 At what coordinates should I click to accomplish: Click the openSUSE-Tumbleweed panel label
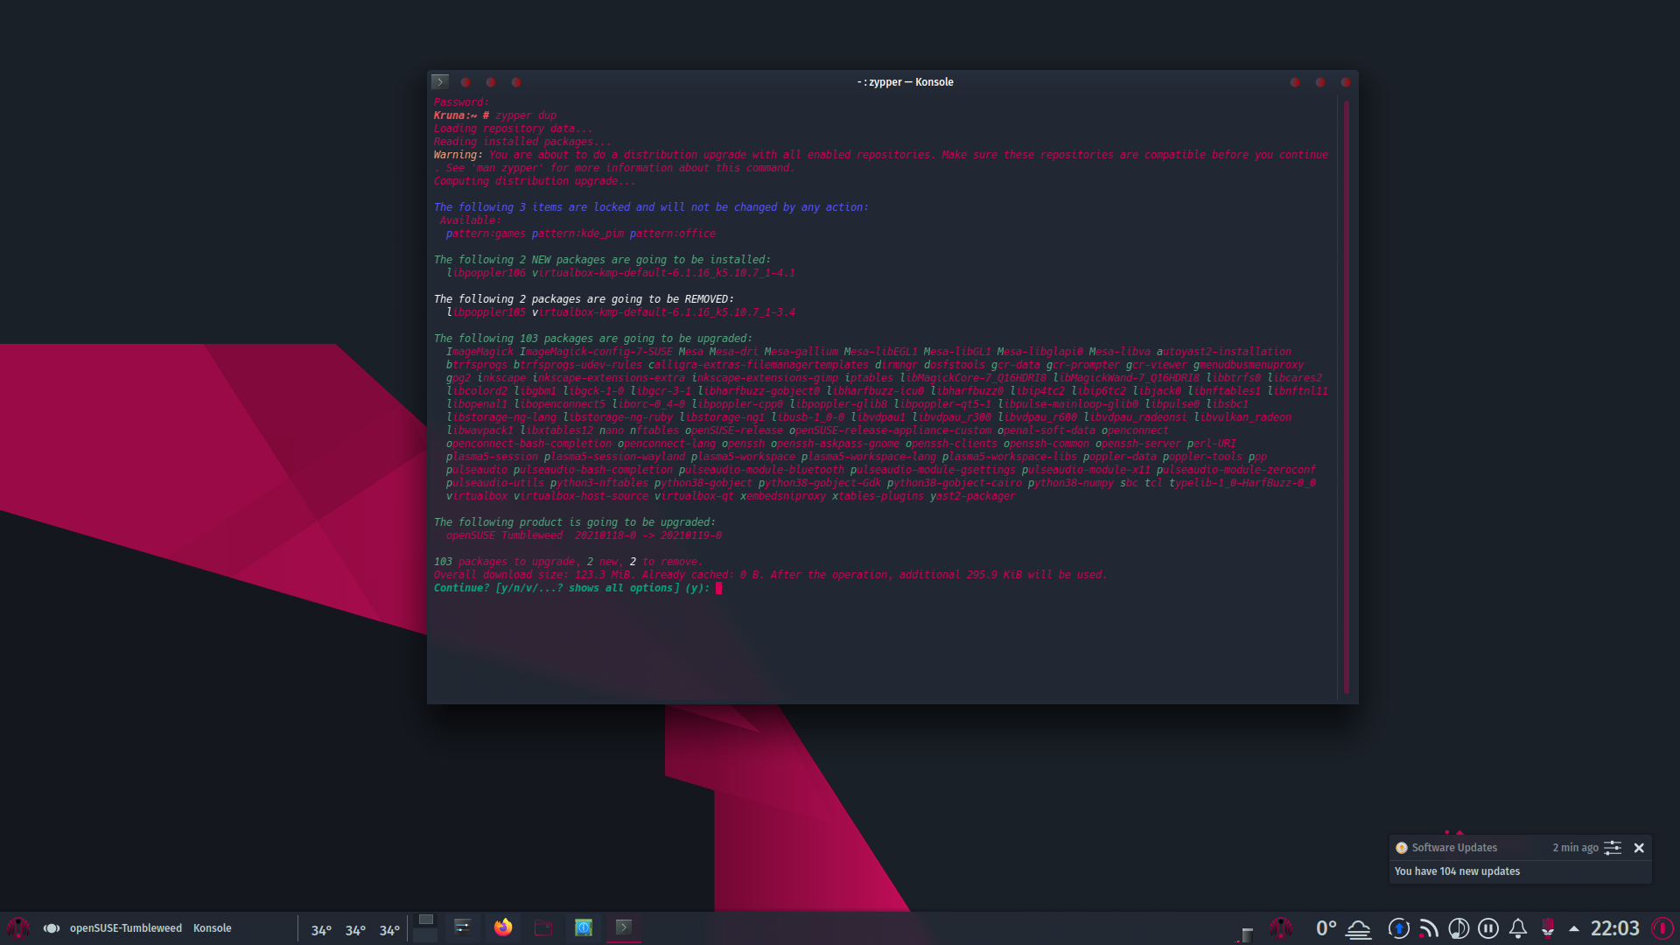point(126,928)
